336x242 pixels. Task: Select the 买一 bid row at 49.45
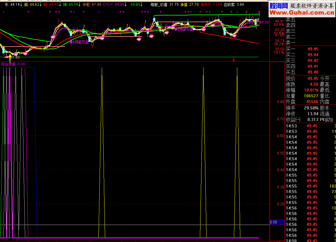tap(311, 49)
